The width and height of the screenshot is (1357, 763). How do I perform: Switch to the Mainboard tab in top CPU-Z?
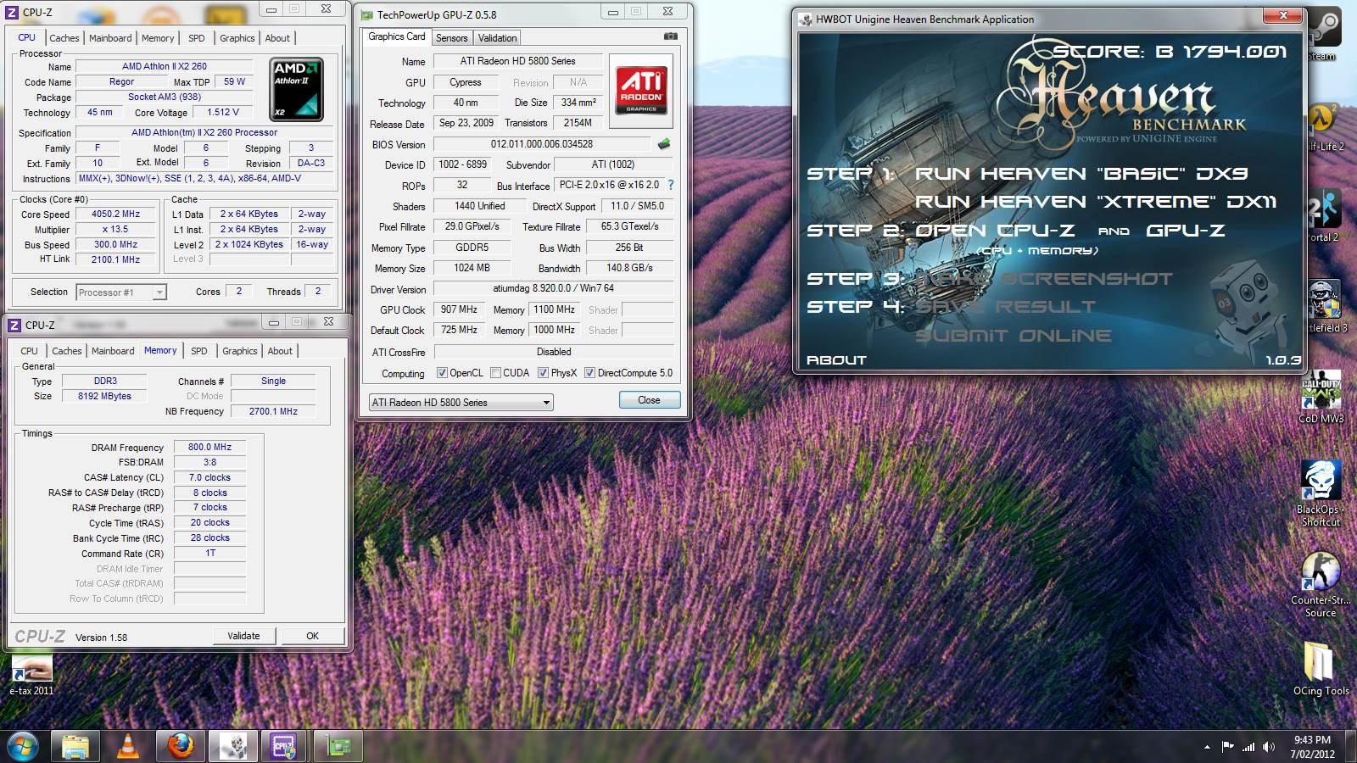pos(110,38)
